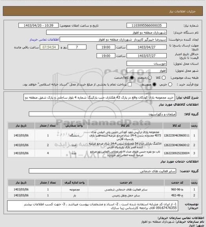Click the response deadline date 1403/04/27
Image resolution: width=206 pixels, height=227 pixels.
pos(147,47)
